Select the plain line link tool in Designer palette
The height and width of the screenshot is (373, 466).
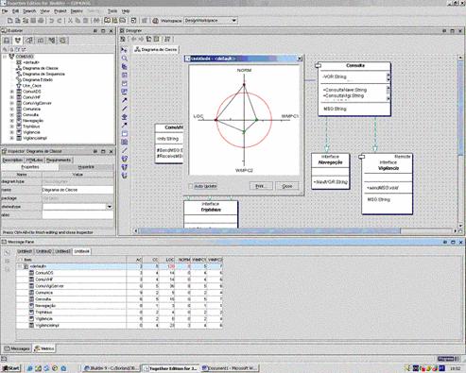point(125,109)
